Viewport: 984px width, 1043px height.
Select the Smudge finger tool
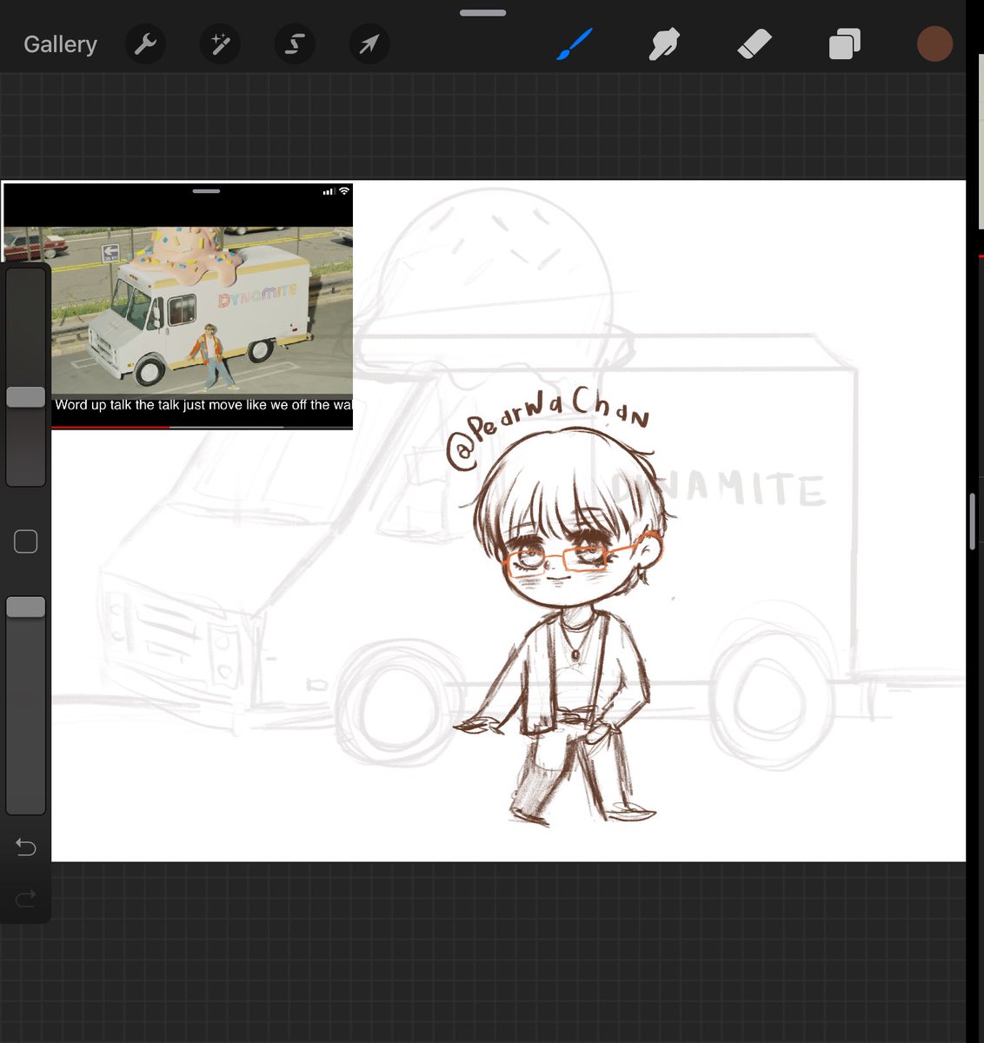coord(664,44)
